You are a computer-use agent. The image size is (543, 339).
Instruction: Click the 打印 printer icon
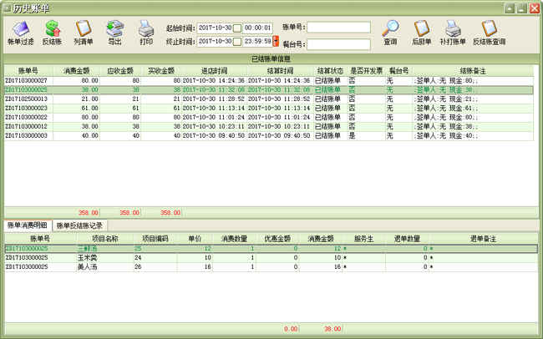coord(146,30)
